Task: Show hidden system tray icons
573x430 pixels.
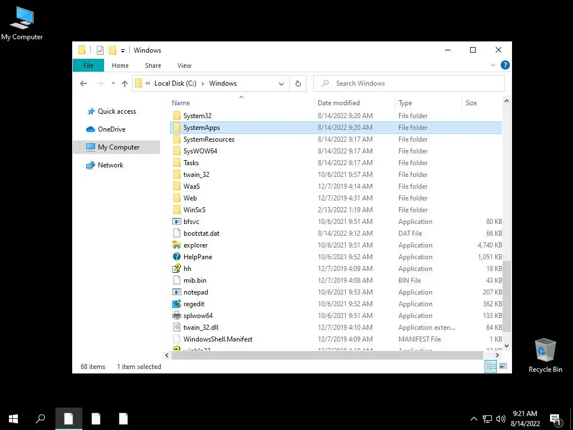Action: (x=473, y=419)
